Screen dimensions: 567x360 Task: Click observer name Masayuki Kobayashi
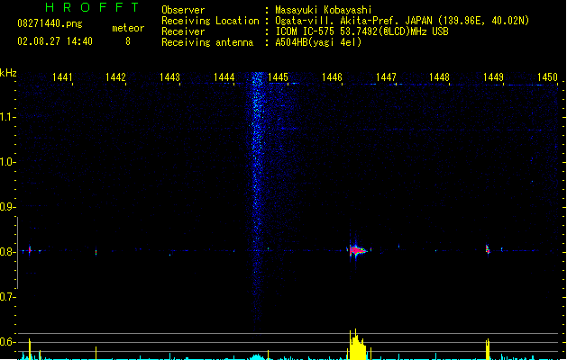(x=324, y=10)
